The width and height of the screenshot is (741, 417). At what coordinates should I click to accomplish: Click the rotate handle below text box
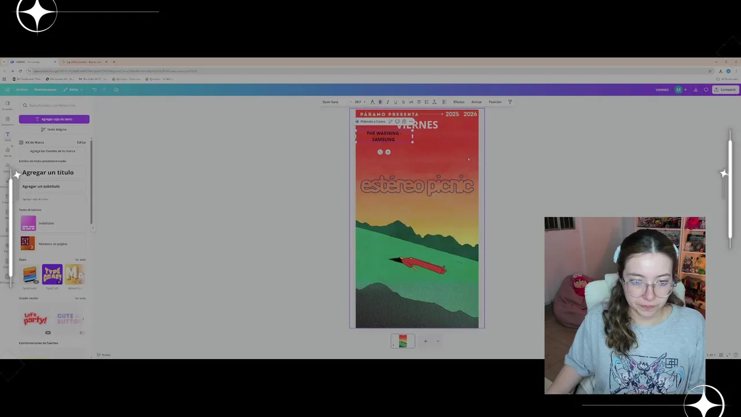[x=380, y=152]
